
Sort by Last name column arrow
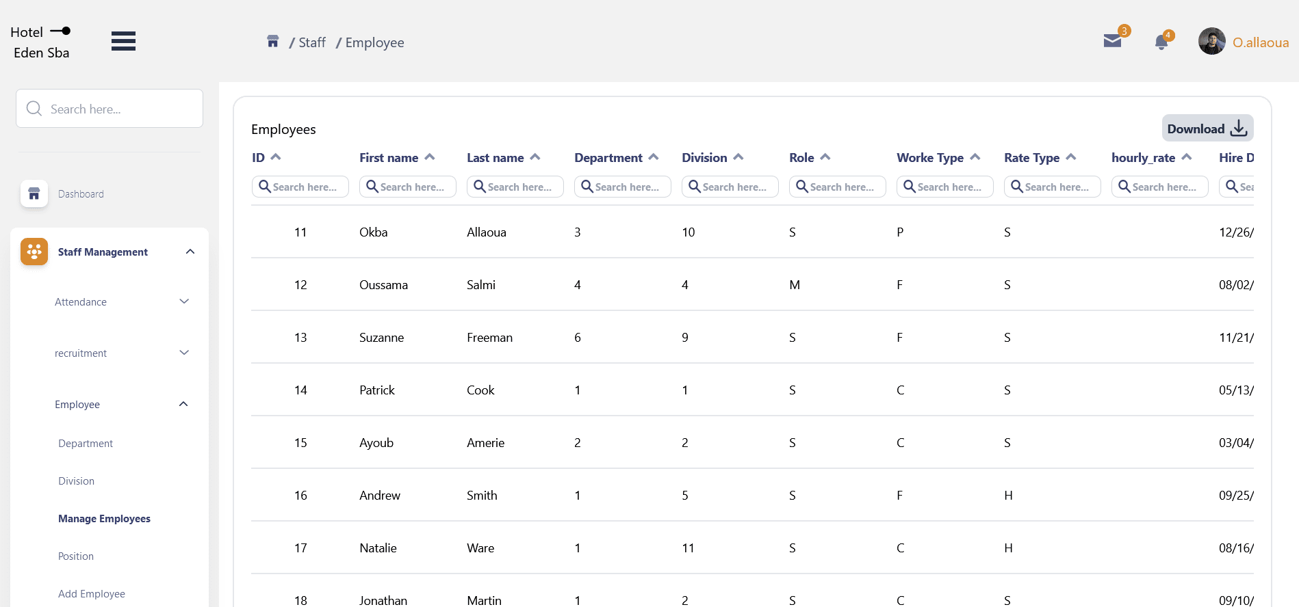coord(535,157)
